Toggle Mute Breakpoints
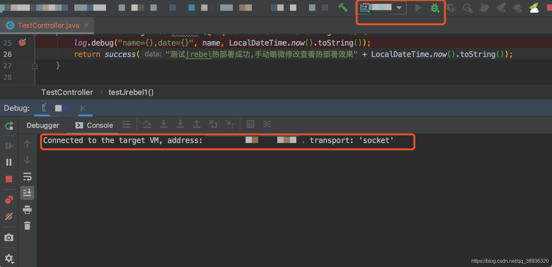Screen dimensions: 552x267 click(x=9, y=216)
